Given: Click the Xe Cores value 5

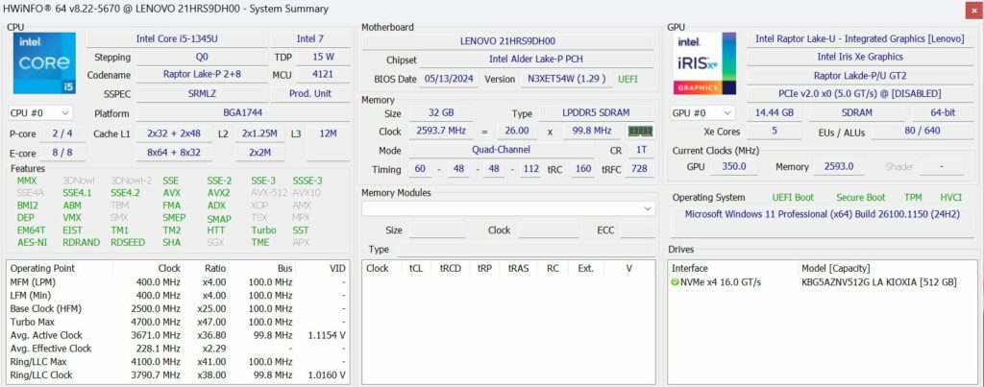Looking at the screenshot, I should click(x=775, y=132).
